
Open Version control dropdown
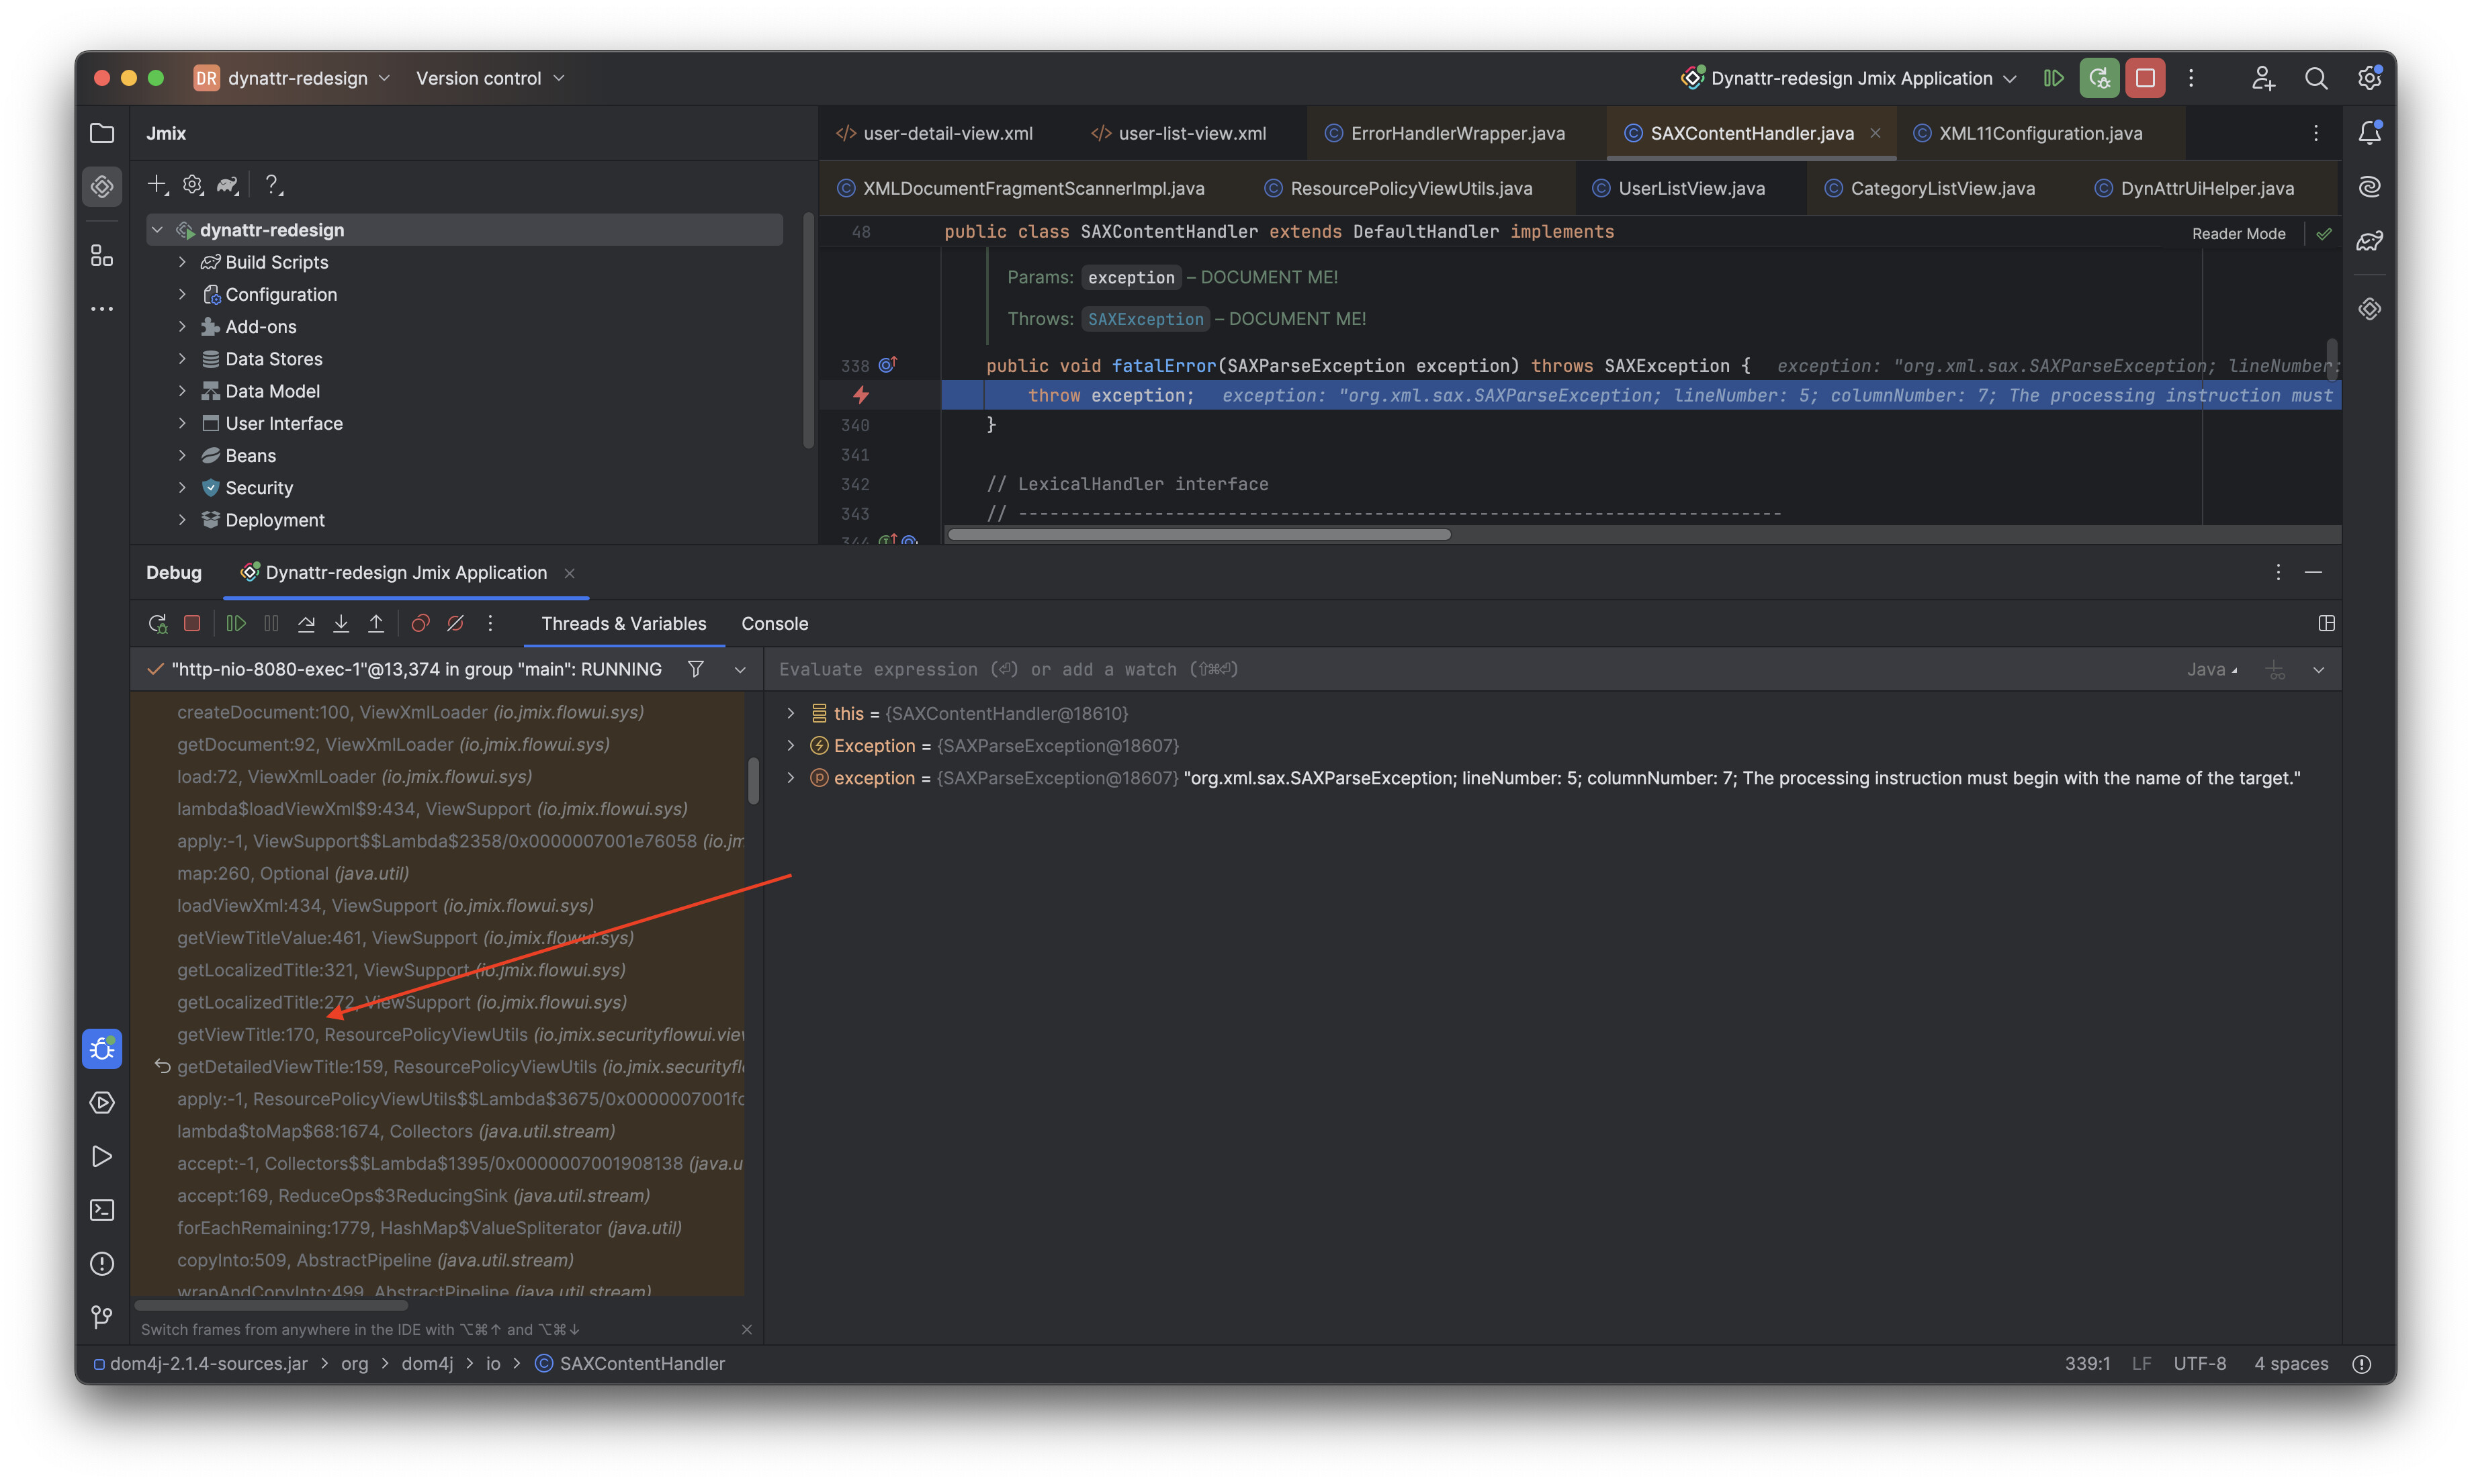[490, 78]
